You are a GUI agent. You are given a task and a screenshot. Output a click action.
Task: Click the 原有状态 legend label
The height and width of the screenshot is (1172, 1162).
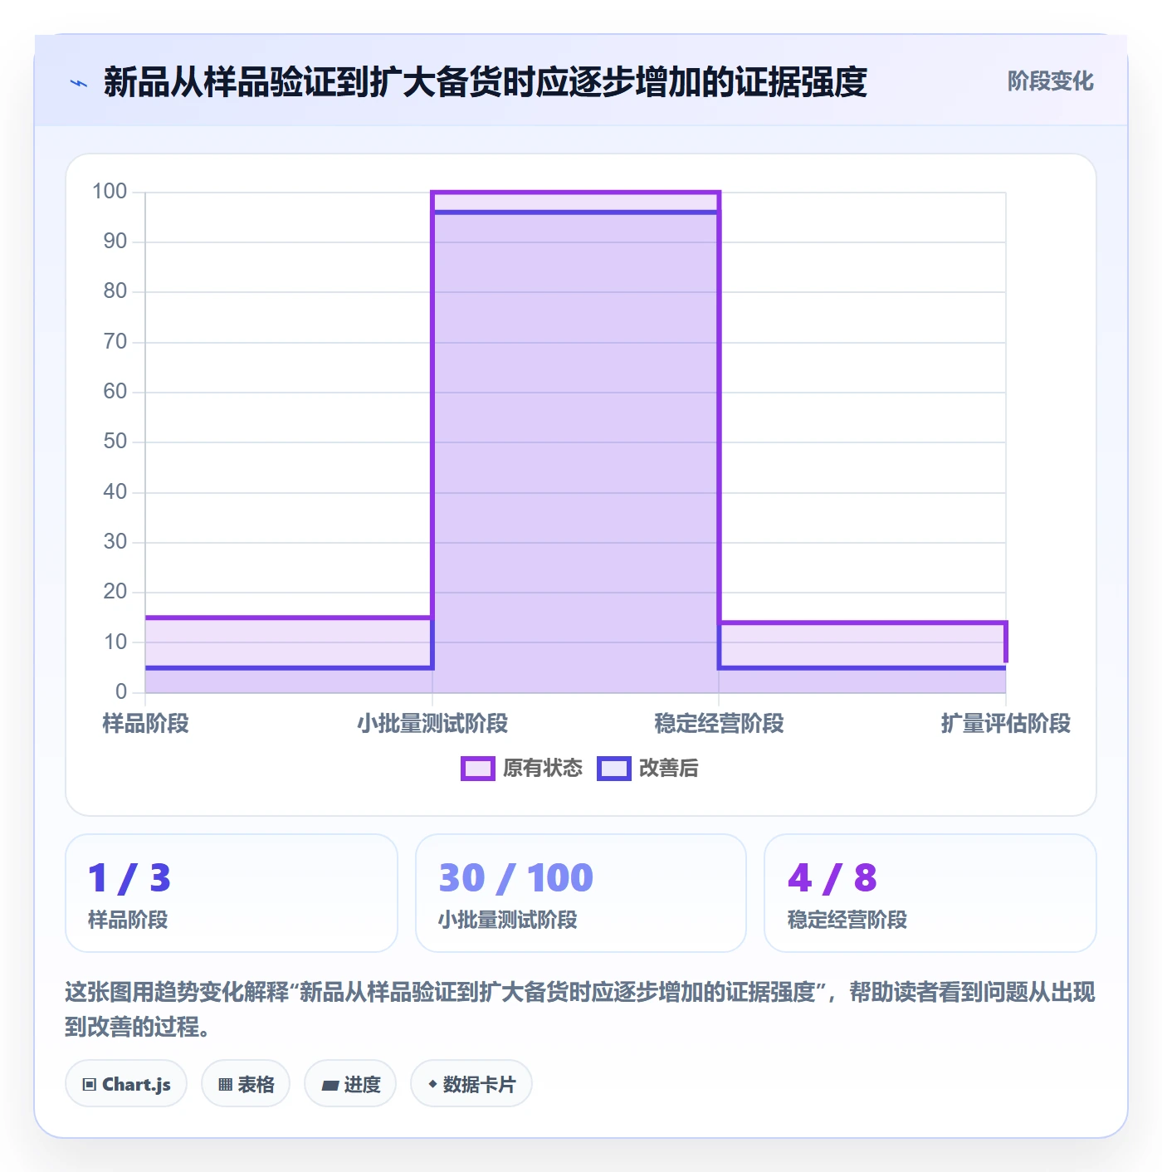tap(543, 769)
